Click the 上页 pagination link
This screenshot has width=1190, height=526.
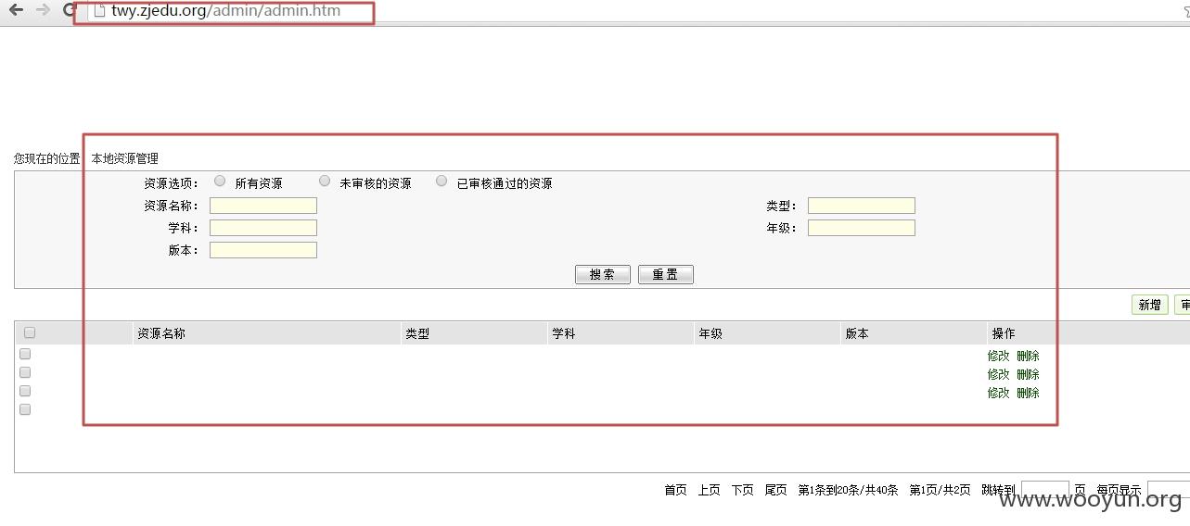pyautogui.click(x=709, y=490)
